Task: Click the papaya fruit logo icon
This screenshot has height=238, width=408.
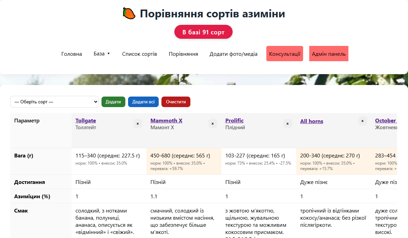Action: [129, 14]
